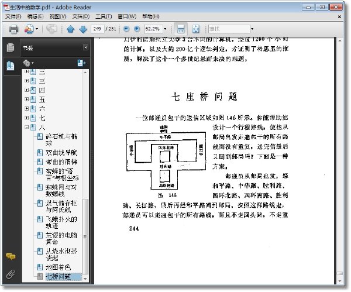Select the 双曲线导航 bookmark

pyautogui.click(x=61, y=153)
